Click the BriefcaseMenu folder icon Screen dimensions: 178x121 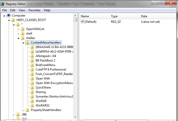point(32,65)
